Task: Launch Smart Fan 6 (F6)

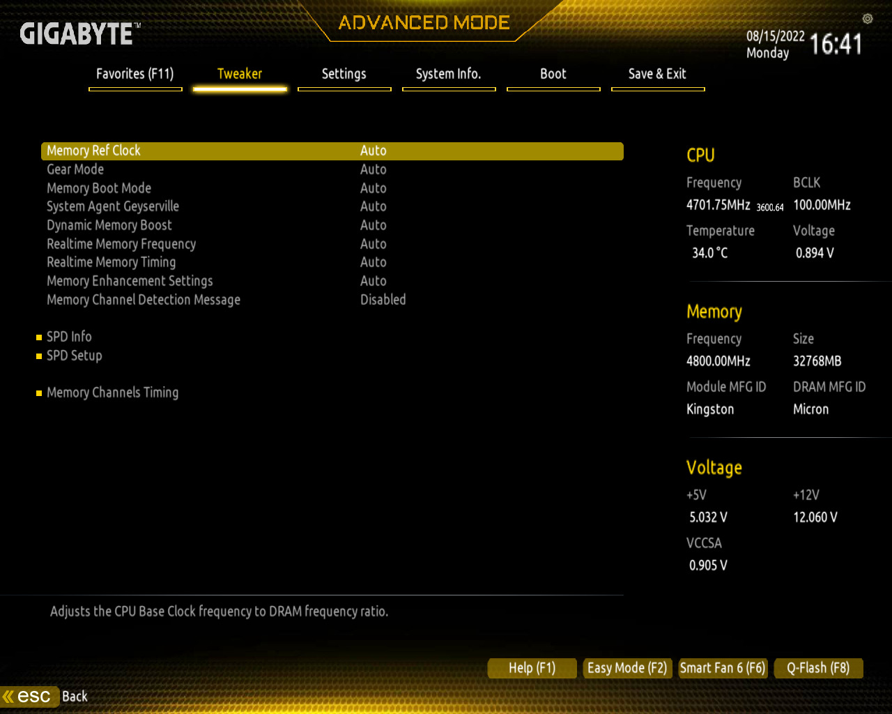Action: (x=723, y=668)
